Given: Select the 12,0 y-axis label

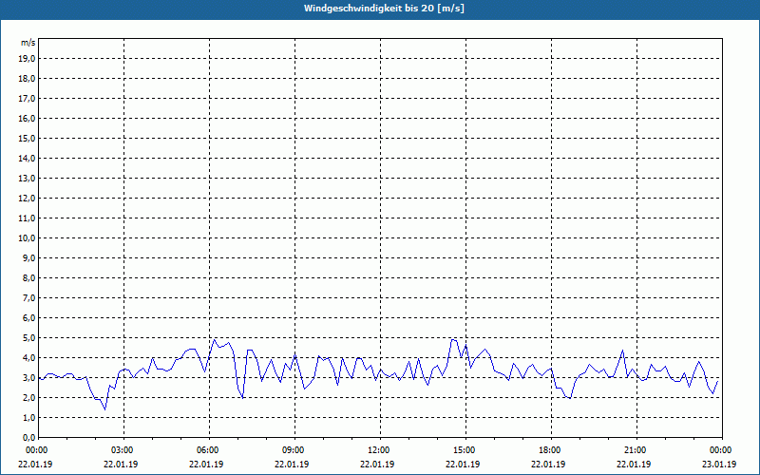Looking at the screenshot, I should click(x=27, y=198).
